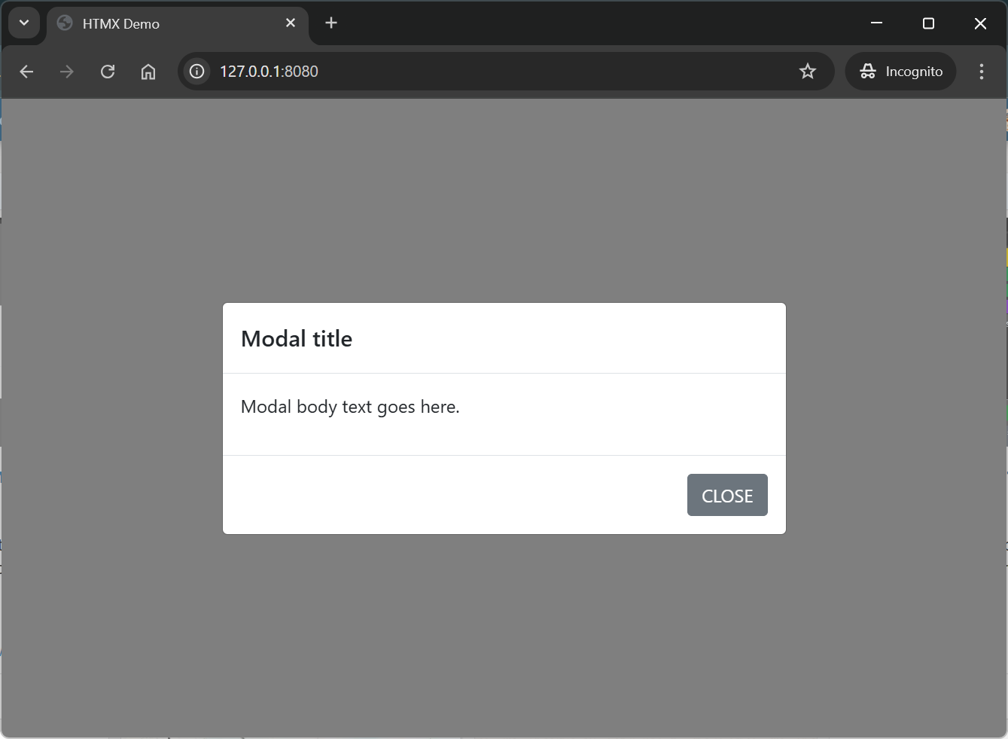Click the 'Modal title' heading text
Viewport: 1008px width, 739px height.
[x=297, y=339]
